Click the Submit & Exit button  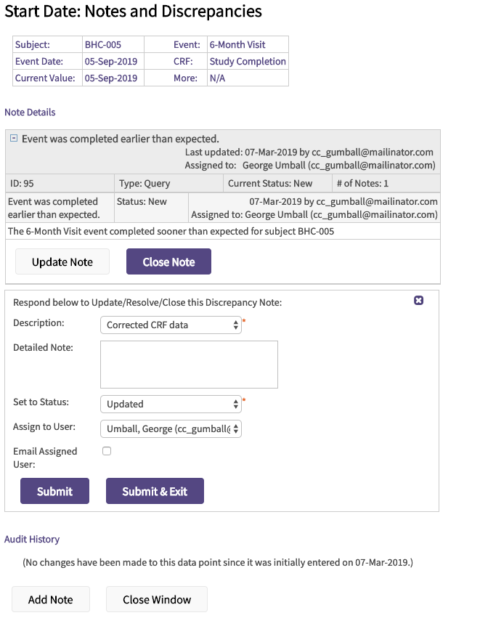coord(155,491)
